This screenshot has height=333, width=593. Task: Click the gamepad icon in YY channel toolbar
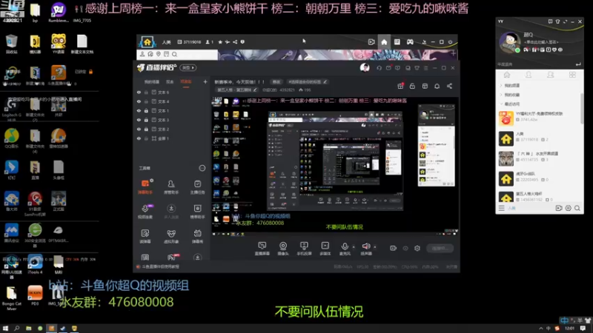pos(410,42)
